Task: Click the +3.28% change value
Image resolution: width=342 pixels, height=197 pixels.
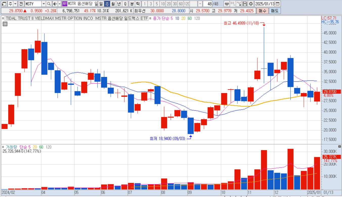Action: [51, 11]
